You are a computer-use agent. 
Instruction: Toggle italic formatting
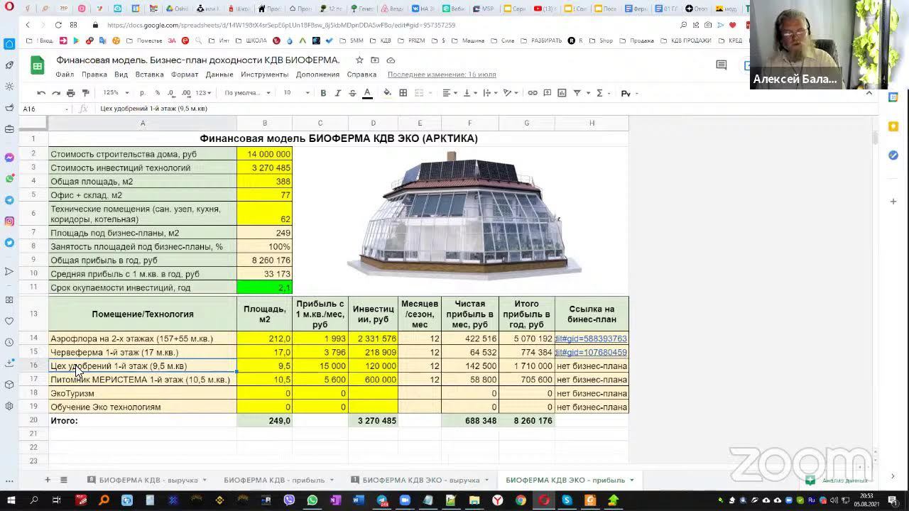337,93
